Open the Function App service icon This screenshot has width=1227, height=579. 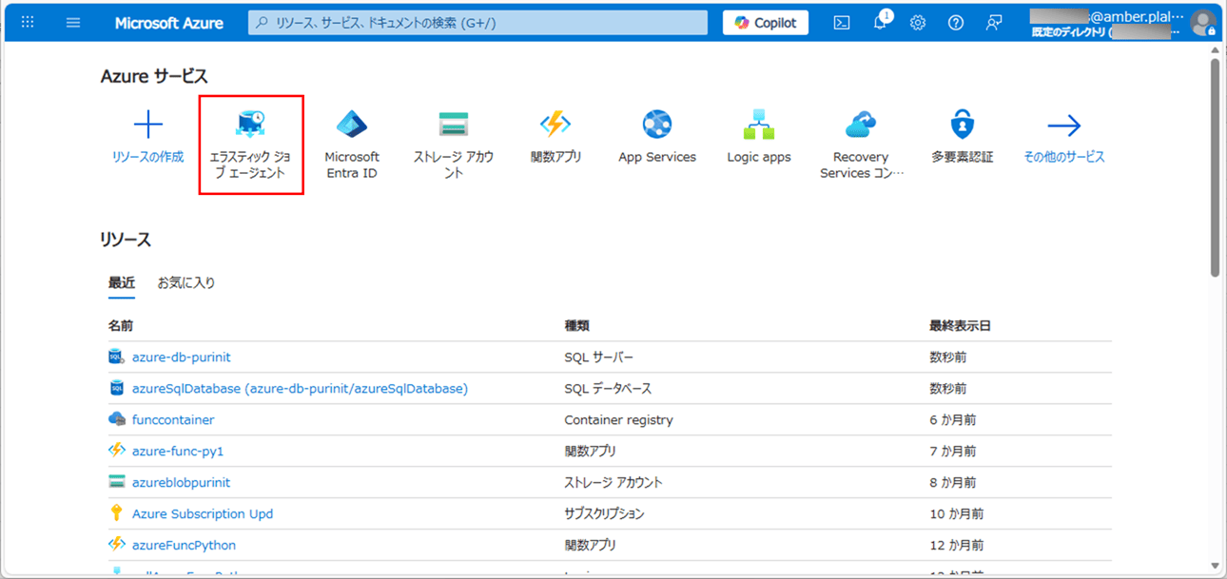(x=555, y=125)
